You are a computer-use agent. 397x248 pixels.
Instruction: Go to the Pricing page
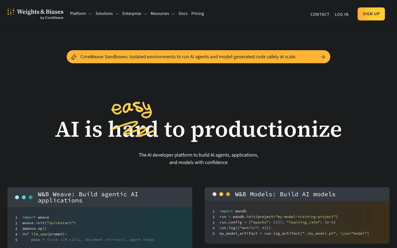tap(198, 14)
